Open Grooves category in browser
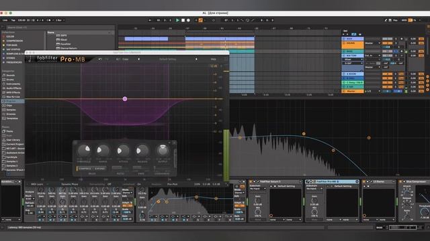Image resolution: width=430 pixels, height=241 pixels. click(11, 114)
